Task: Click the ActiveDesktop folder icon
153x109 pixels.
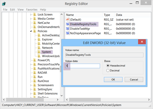Action: 39,35
